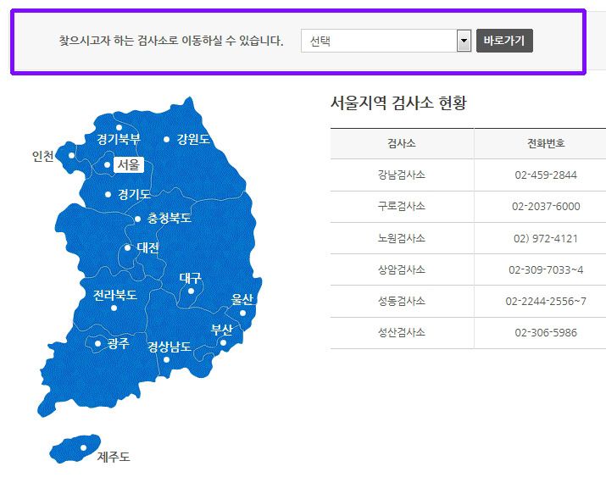The image size is (606, 483).
Task: Open the 선택 inspection center dropdown
Action: (x=386, y=41)
